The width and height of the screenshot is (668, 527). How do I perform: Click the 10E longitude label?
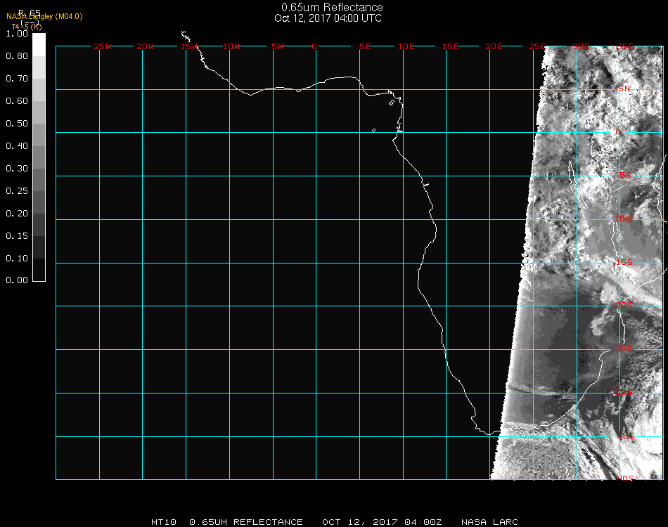point(406,47)
